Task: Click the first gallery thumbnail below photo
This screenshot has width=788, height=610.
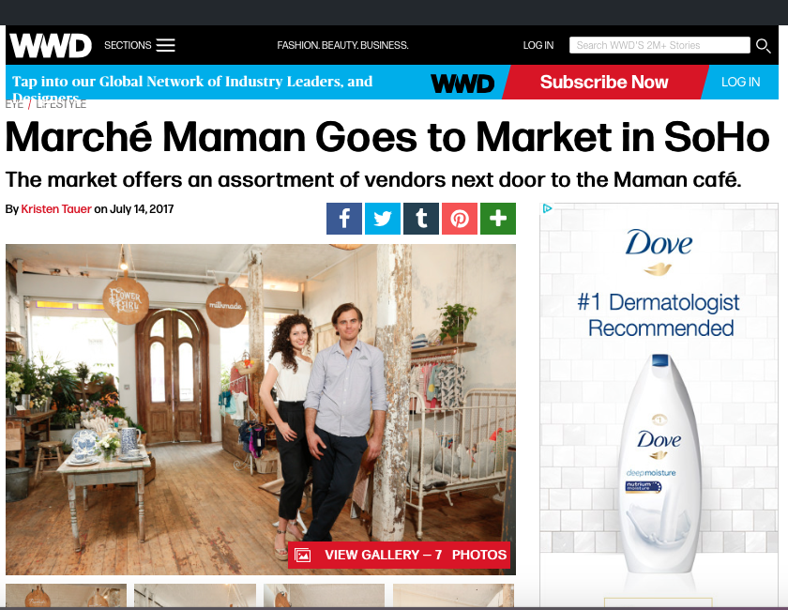Action: (66, 595)
